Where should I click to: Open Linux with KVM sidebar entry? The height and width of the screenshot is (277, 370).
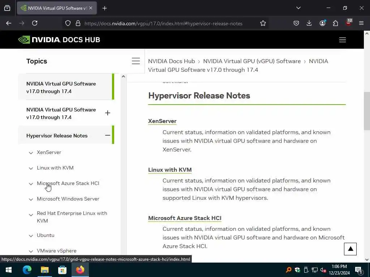coord(55,168)
